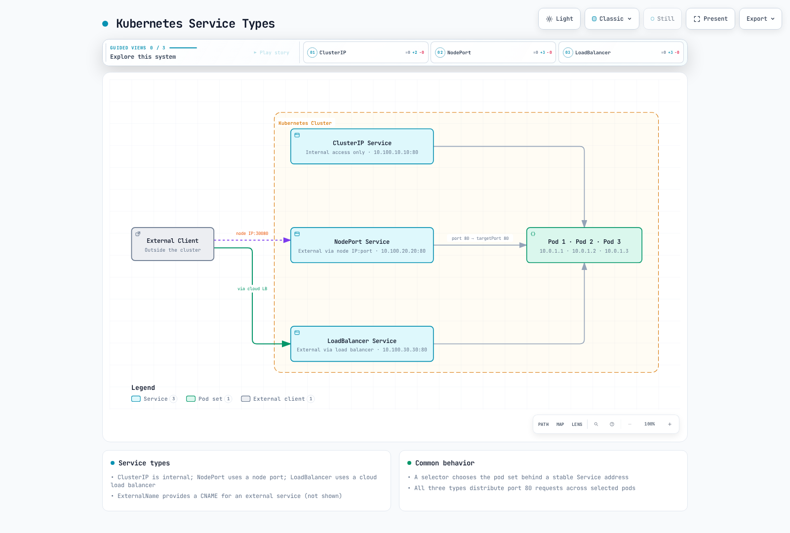Enable LENS mode in canvas toolbar
Screen dimensions: 790x533
pos(577,424)
